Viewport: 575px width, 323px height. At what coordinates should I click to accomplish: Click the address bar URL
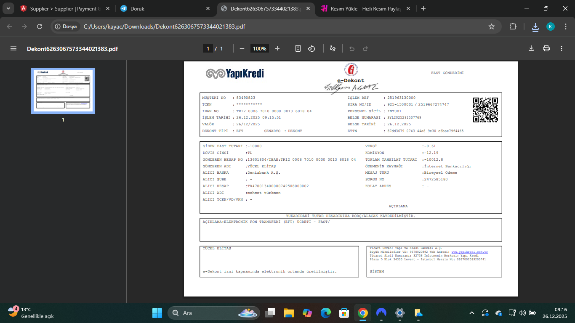pos(164,26)
